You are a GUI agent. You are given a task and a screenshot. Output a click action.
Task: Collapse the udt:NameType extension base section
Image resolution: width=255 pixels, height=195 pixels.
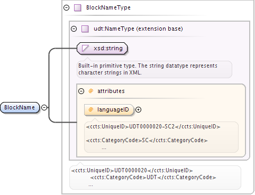[x=74, y=29]
